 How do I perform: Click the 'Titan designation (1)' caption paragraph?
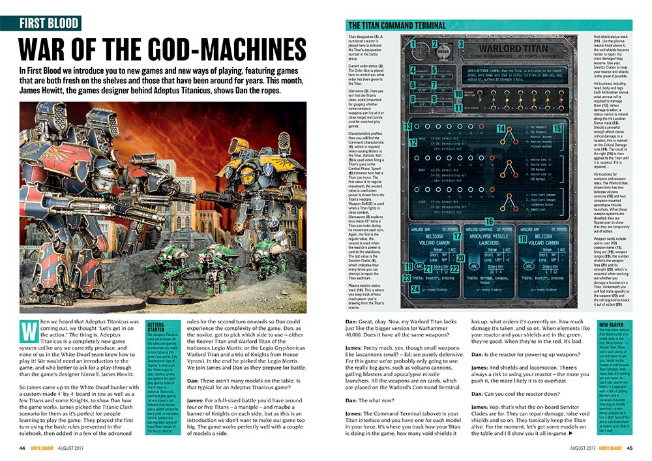(x=366, y=48)
